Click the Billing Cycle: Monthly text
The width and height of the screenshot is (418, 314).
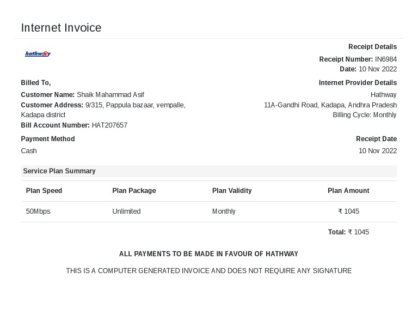coord(365,115)
